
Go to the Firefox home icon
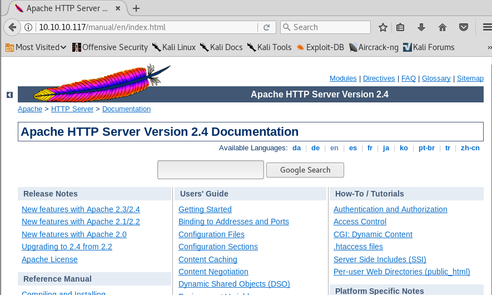tap(443, 27)
